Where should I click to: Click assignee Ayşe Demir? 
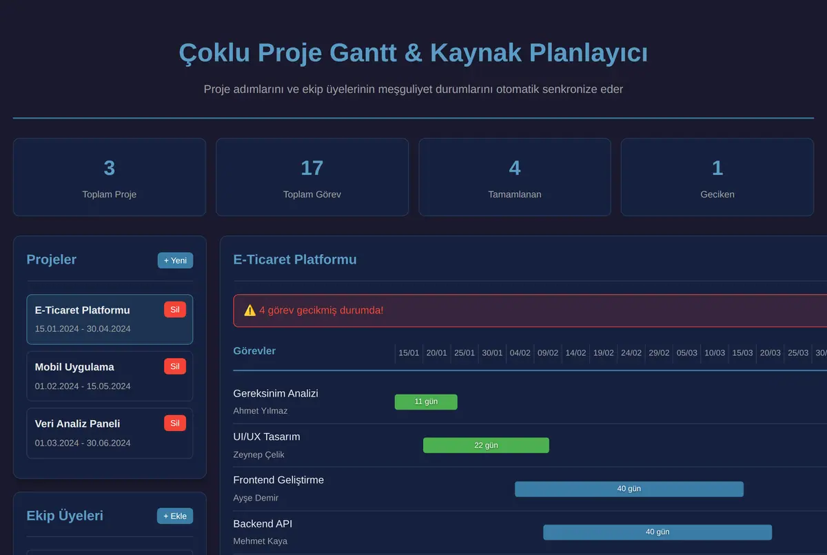pos(256,498)
